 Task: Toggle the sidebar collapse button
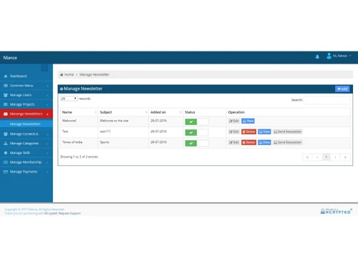click(x=44, y=68)
